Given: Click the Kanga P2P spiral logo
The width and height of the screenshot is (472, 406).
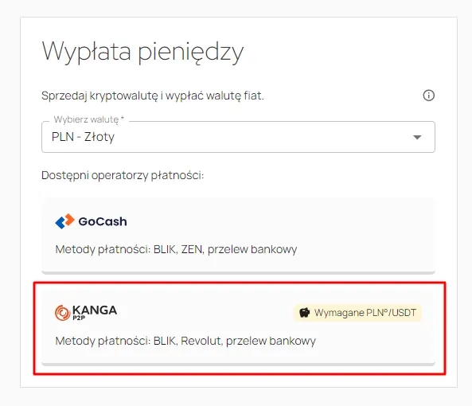Looking at the screenshot, I should click(x=63, y=313).
